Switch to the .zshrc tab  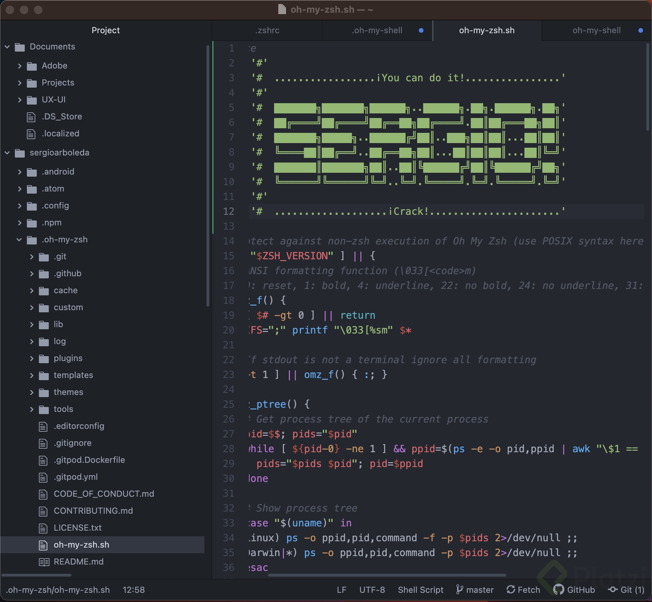pyautogui.click(x=267, y=30)
